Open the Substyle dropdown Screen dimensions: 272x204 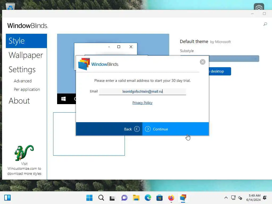(234, 59)
